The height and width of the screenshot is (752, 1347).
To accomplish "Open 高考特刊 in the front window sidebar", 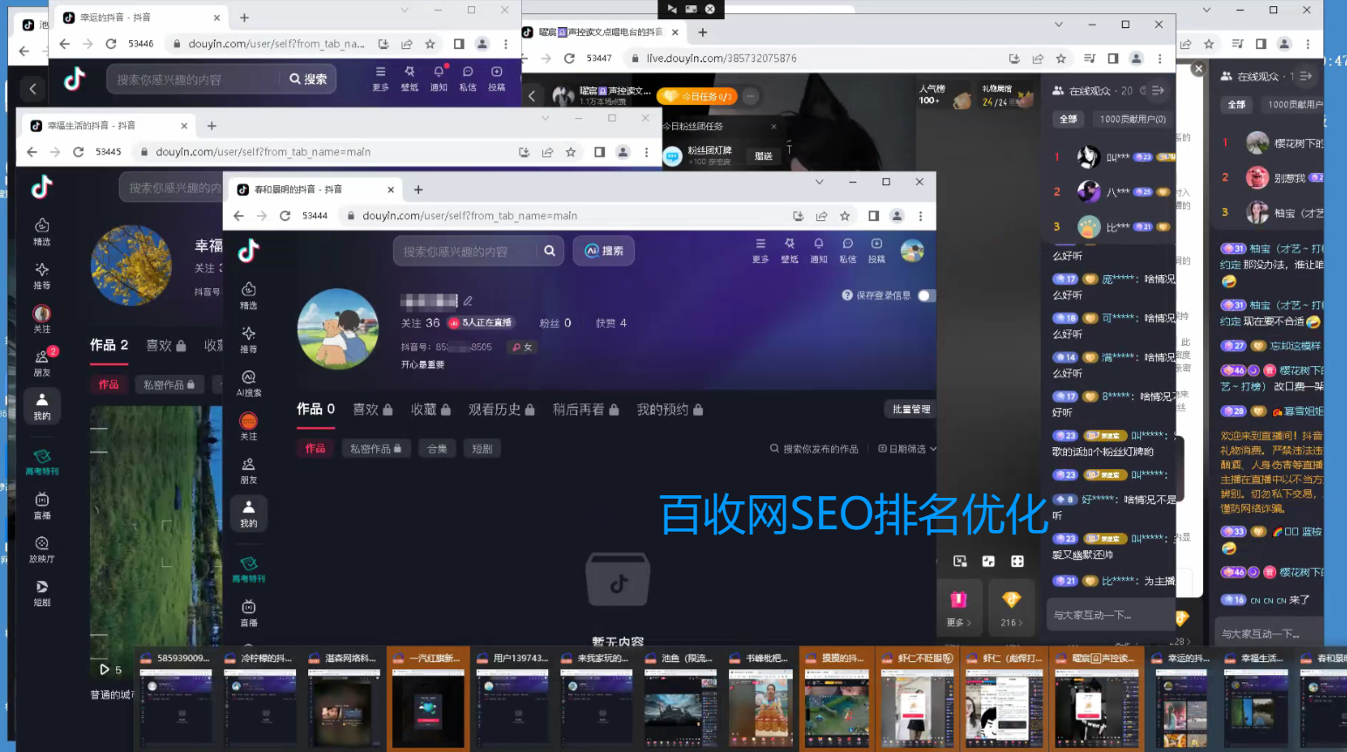I will click(x=249, y=569).
